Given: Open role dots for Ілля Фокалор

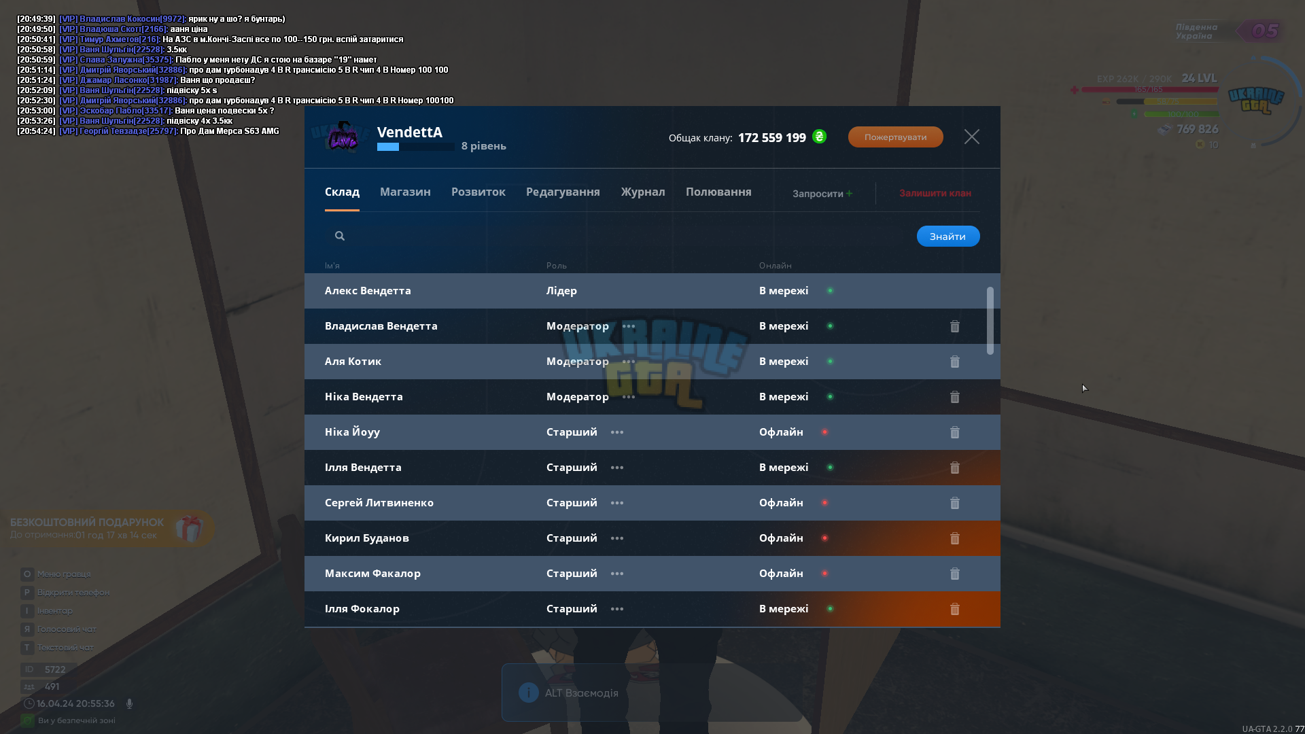Looking at the screenshot, I should coord(617,609).
